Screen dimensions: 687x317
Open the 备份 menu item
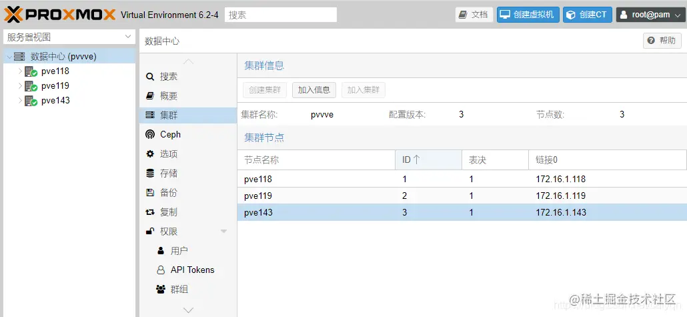[x=188, y=192]
